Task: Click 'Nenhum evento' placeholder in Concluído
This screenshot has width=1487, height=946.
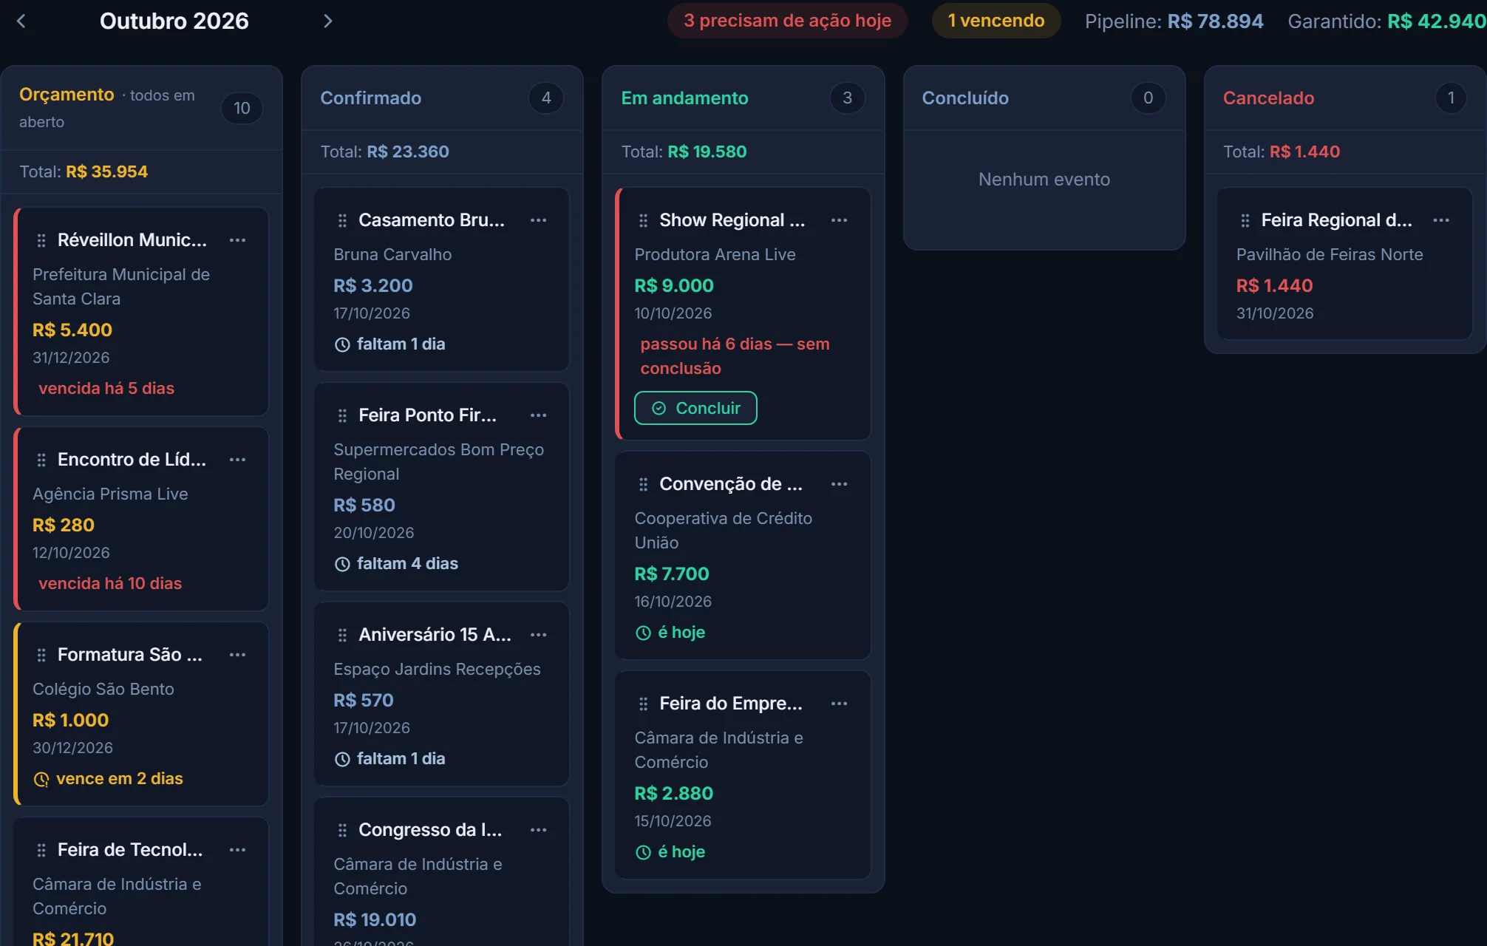Action: (1044, 180)
